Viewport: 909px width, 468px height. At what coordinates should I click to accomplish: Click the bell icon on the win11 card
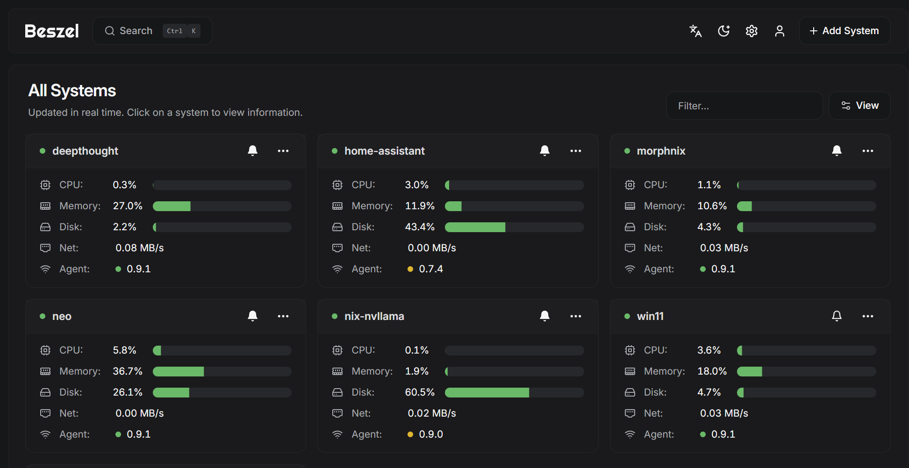pos(837,316)
